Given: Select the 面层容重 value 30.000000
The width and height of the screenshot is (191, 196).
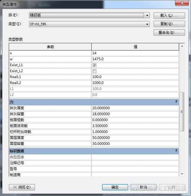Looking at the screenshot, I should 135,144.
